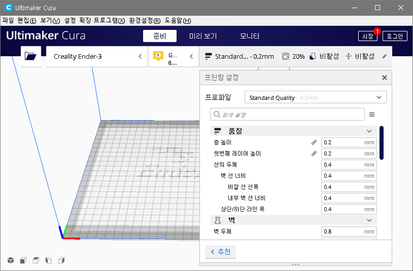
Task: Click the 첫번째 레이어 높이 value field
Action: [349, 154]
